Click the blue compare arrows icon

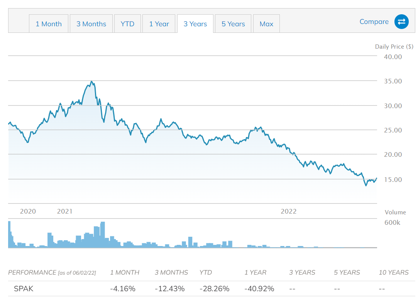401,22
